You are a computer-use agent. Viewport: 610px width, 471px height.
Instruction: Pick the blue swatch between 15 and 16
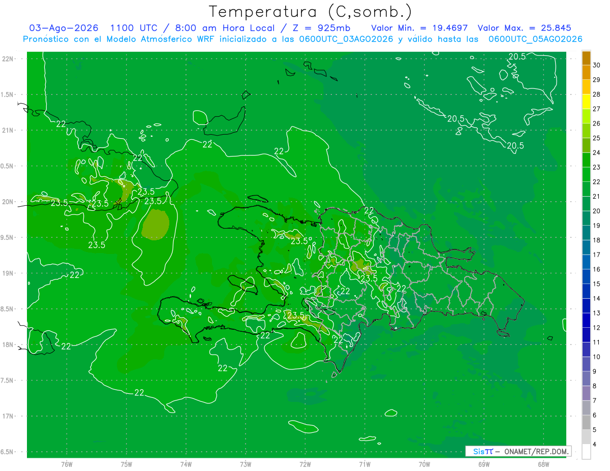pos(586,277)
